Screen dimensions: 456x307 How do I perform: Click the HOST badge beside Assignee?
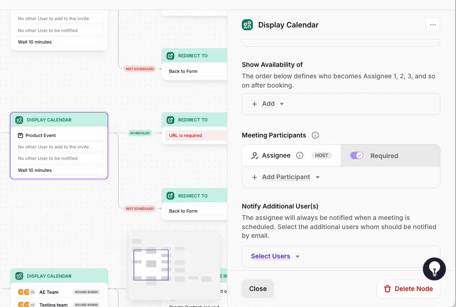(321, 155)
